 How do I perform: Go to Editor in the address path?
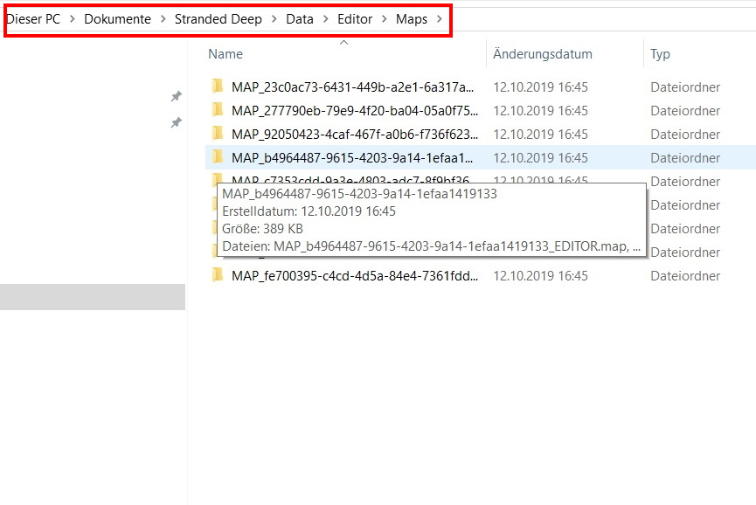(355, 19)
